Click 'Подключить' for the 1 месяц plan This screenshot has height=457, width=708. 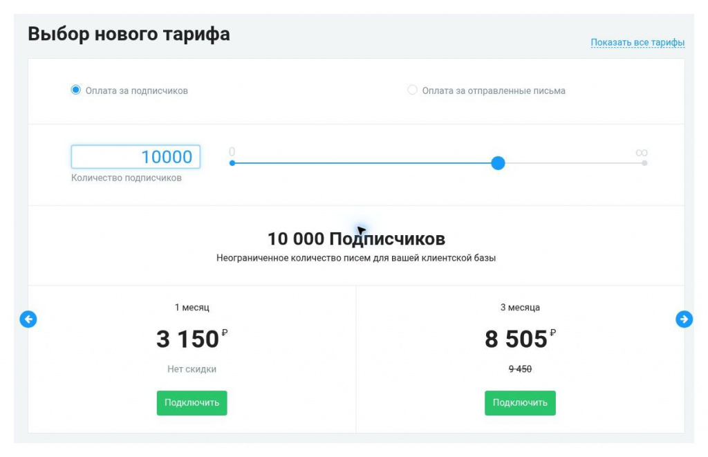[x=192, y=403]
